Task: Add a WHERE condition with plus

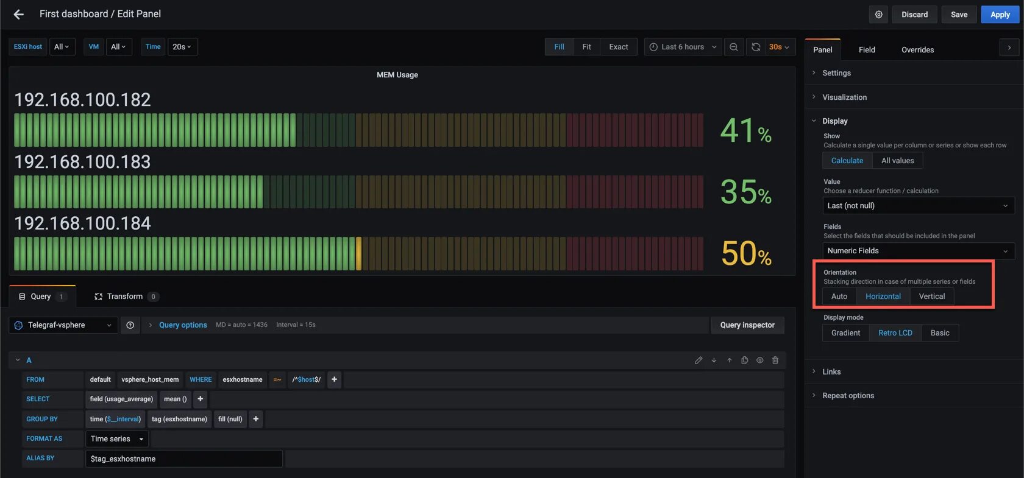Action: [x=334, y=379]
